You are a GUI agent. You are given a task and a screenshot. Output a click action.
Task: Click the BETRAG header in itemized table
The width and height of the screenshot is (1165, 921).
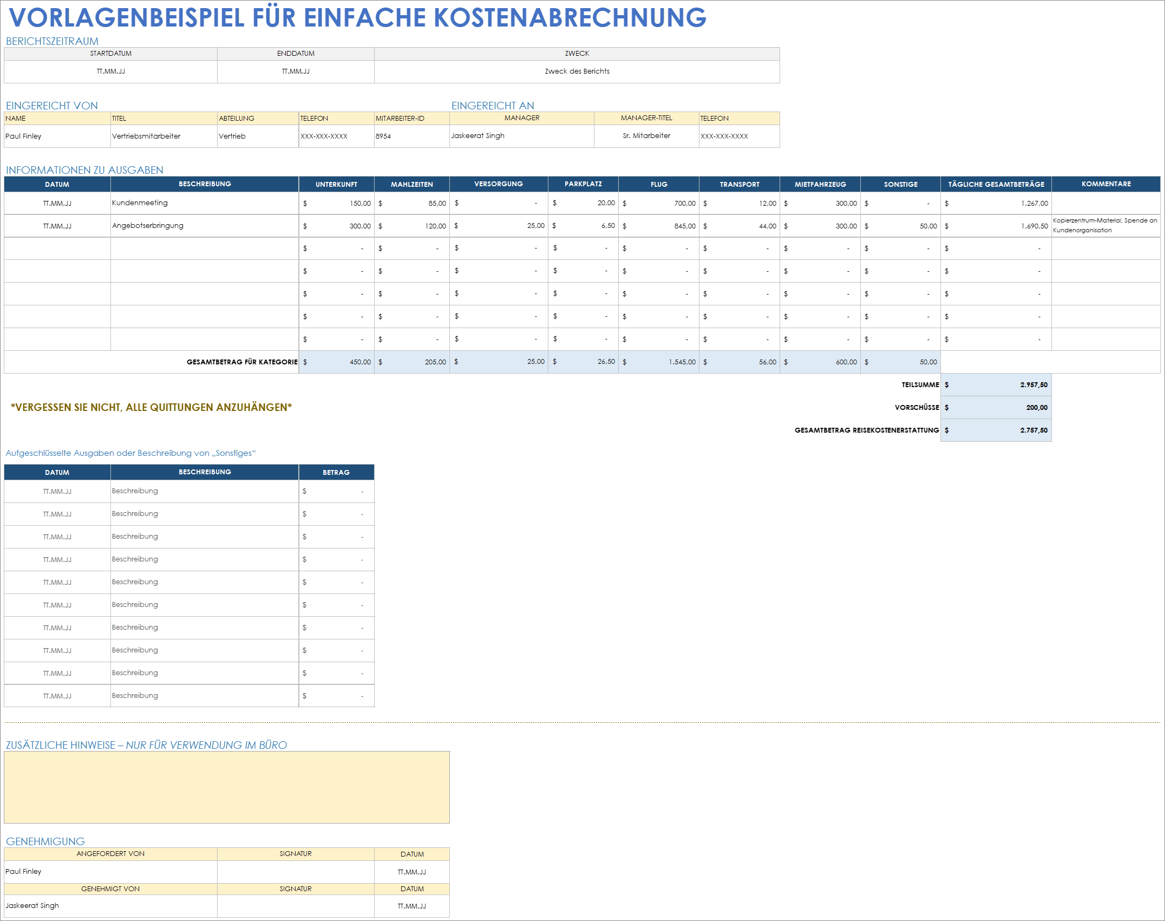click(x=336, y=472)
